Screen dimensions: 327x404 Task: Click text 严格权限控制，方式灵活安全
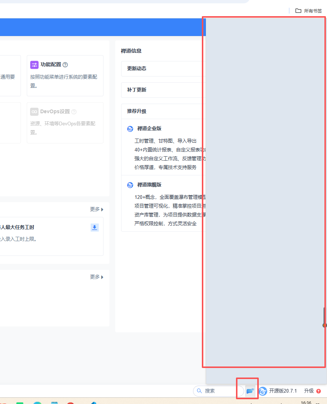pos(166,224)
